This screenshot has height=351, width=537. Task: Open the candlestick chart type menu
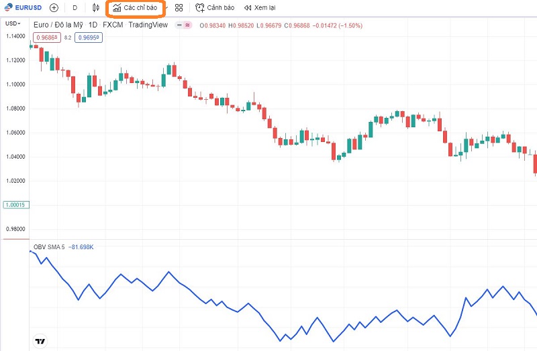96,7
